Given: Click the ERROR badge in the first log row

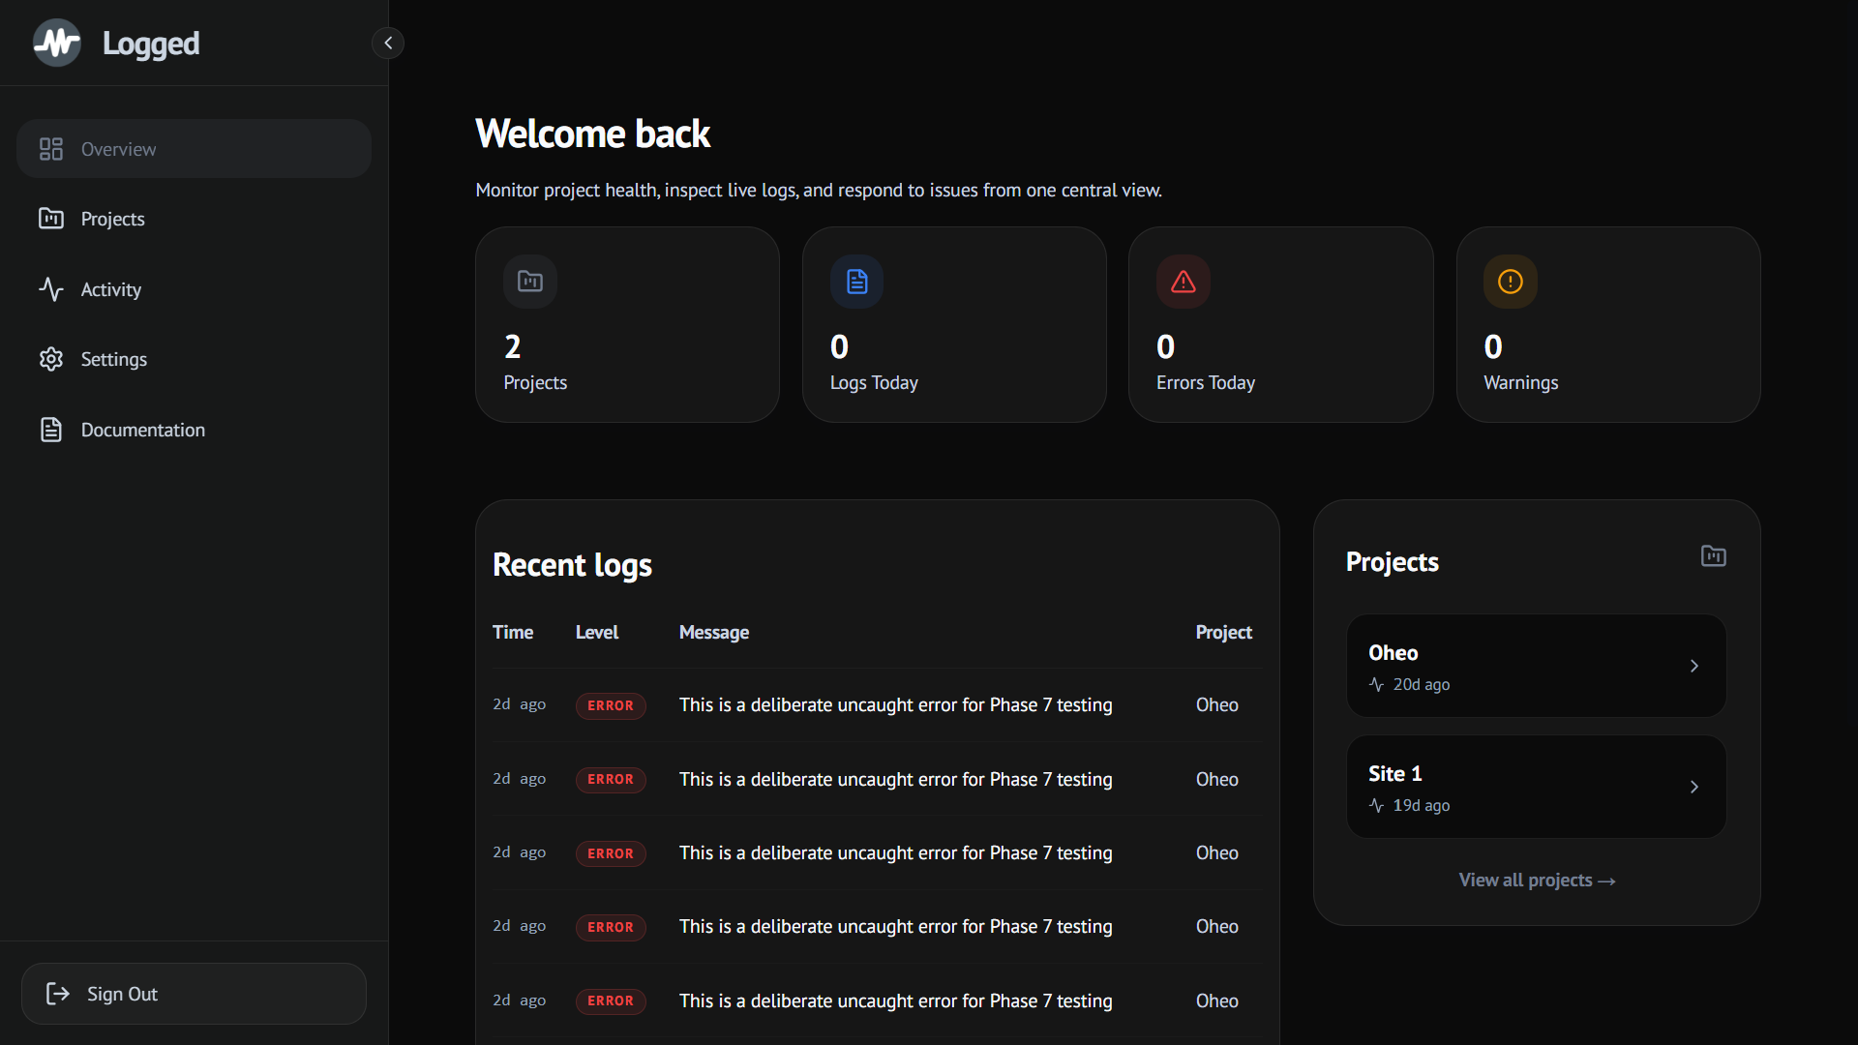Looking at the screenshot, I should 611,705.
